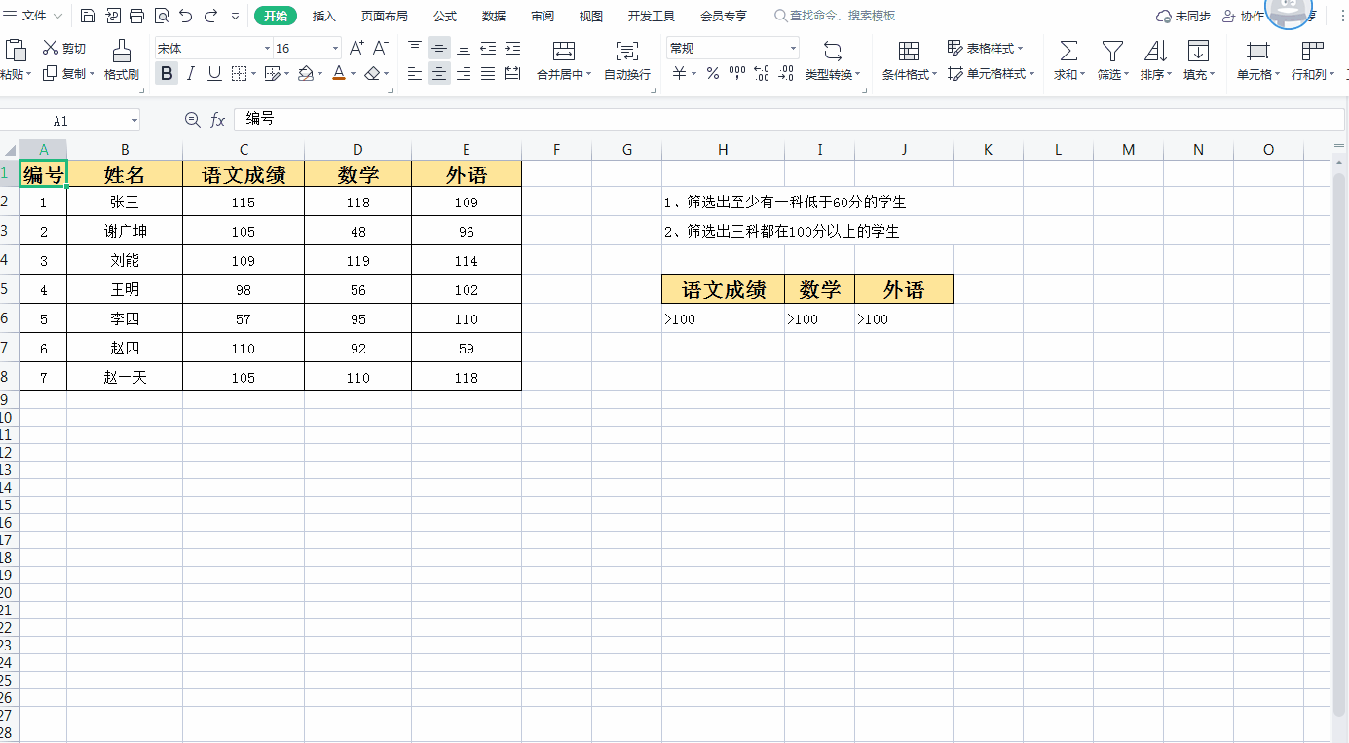Align text to top of cell
This screenshot has height=743, width=1349.
point(415,48)
